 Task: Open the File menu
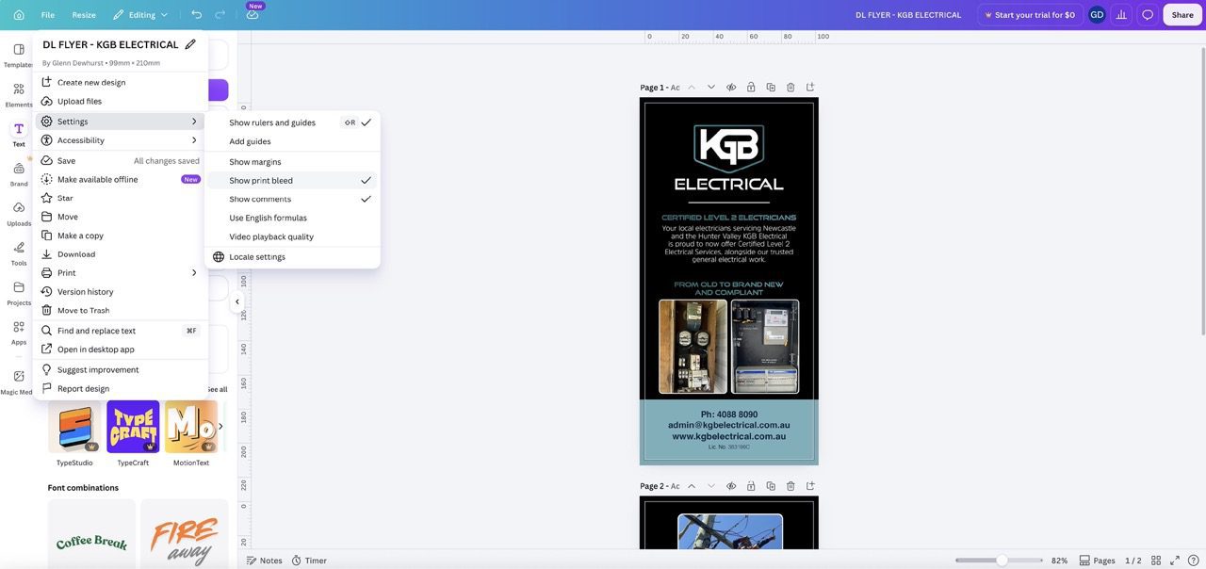click(x=48, y=15)
